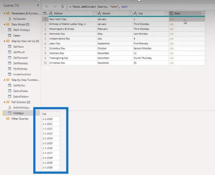The image size is (215, 175).
Task: Select the Date column header
Action: pyautogui.click(x=187, y=13)
